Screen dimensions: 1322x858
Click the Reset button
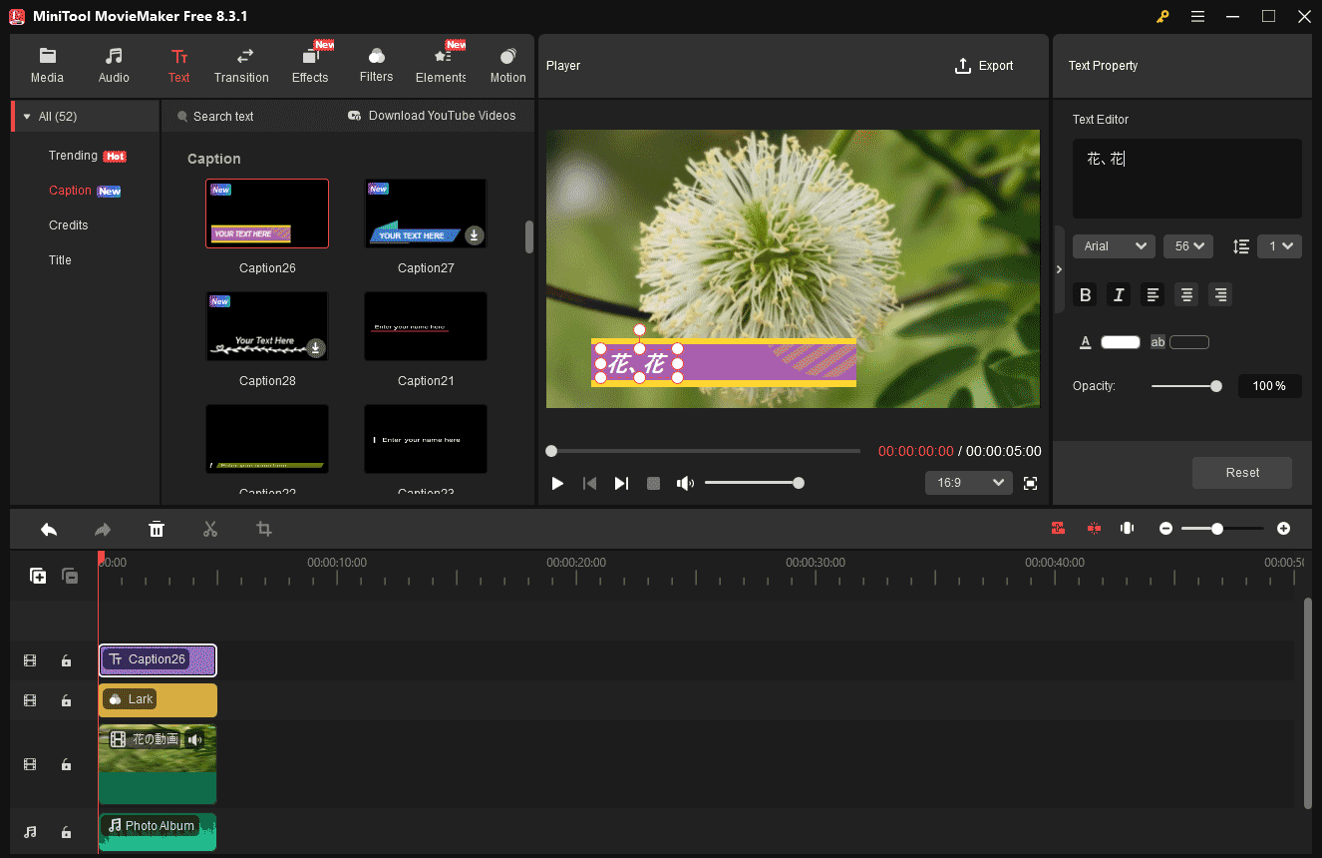tap(1241, 473)
